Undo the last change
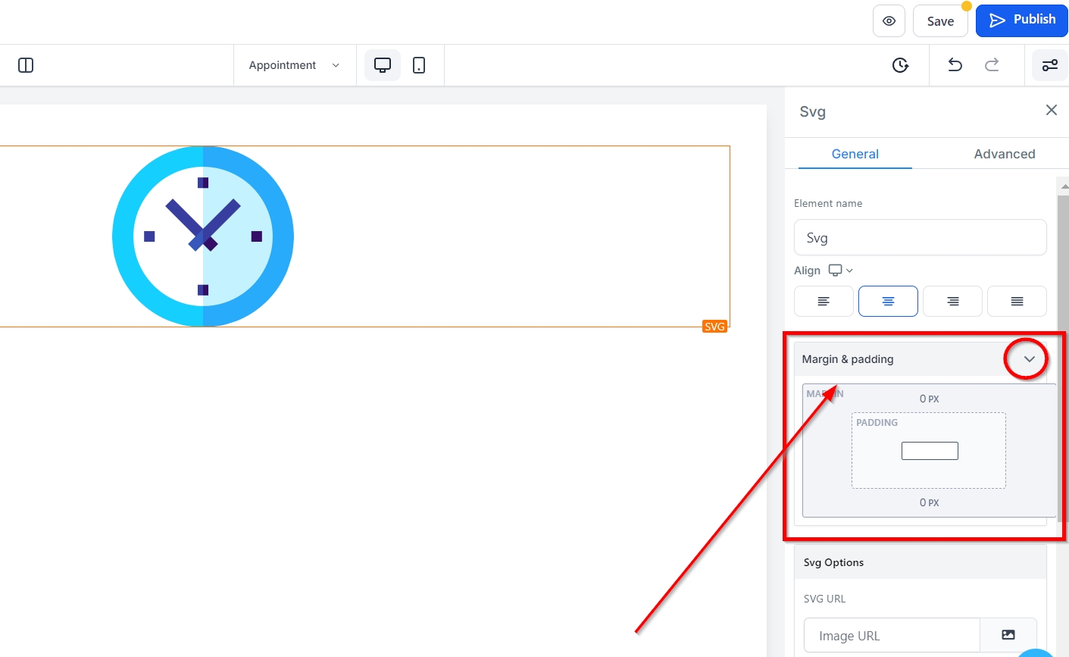 (x=955, y=65)
